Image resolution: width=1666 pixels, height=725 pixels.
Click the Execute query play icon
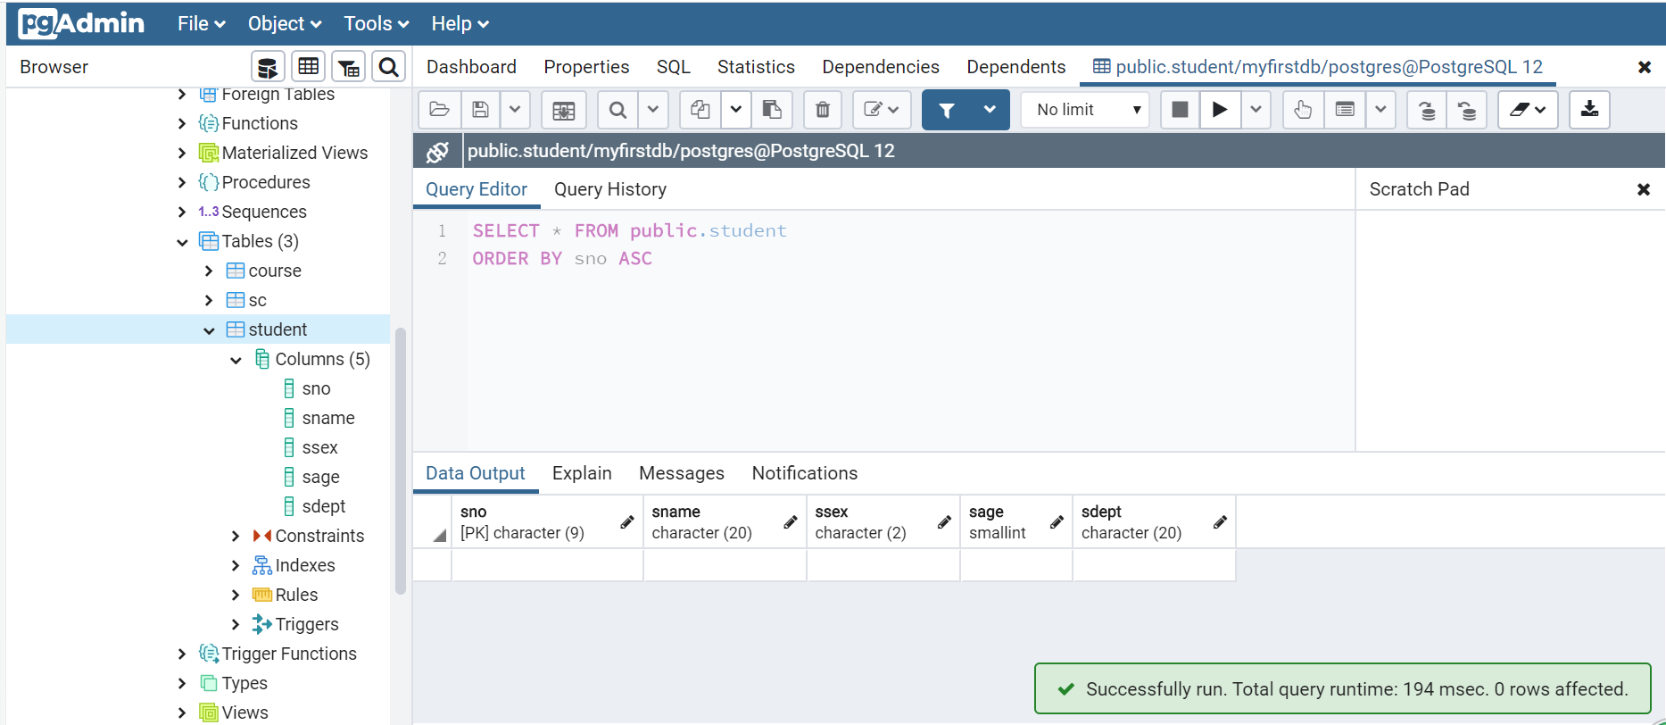pos(1220,110)
